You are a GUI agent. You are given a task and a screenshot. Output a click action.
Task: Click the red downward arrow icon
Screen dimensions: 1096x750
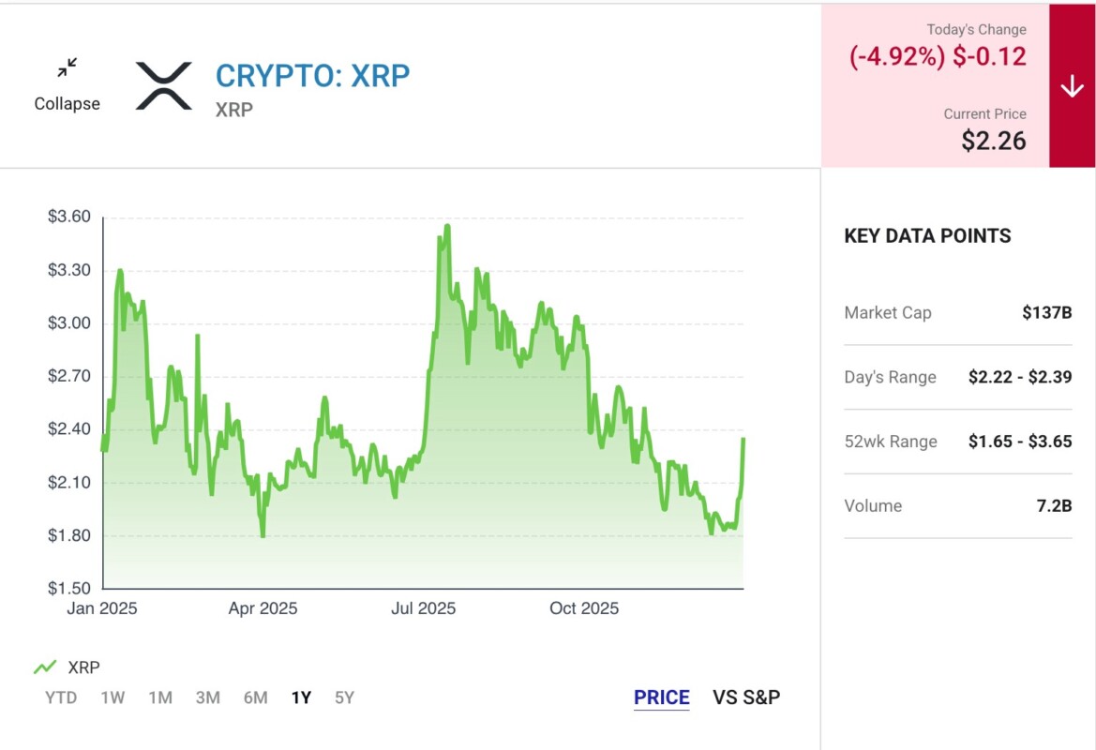click(x=1073, y=84)
